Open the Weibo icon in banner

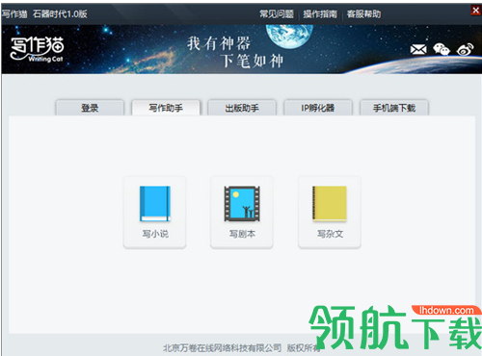(x=466, y=49)
